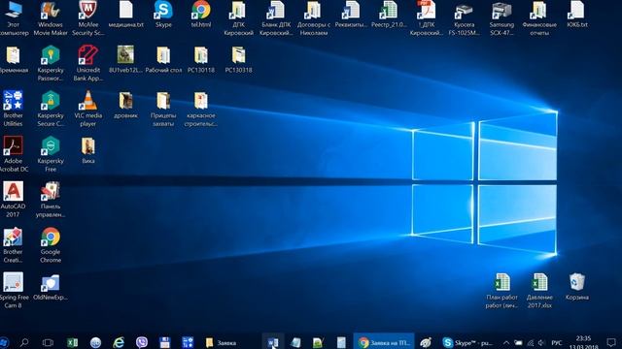622x349 pixels.
Task: Select the Kaspersky Password Manager shortcut
Action: 51,64
